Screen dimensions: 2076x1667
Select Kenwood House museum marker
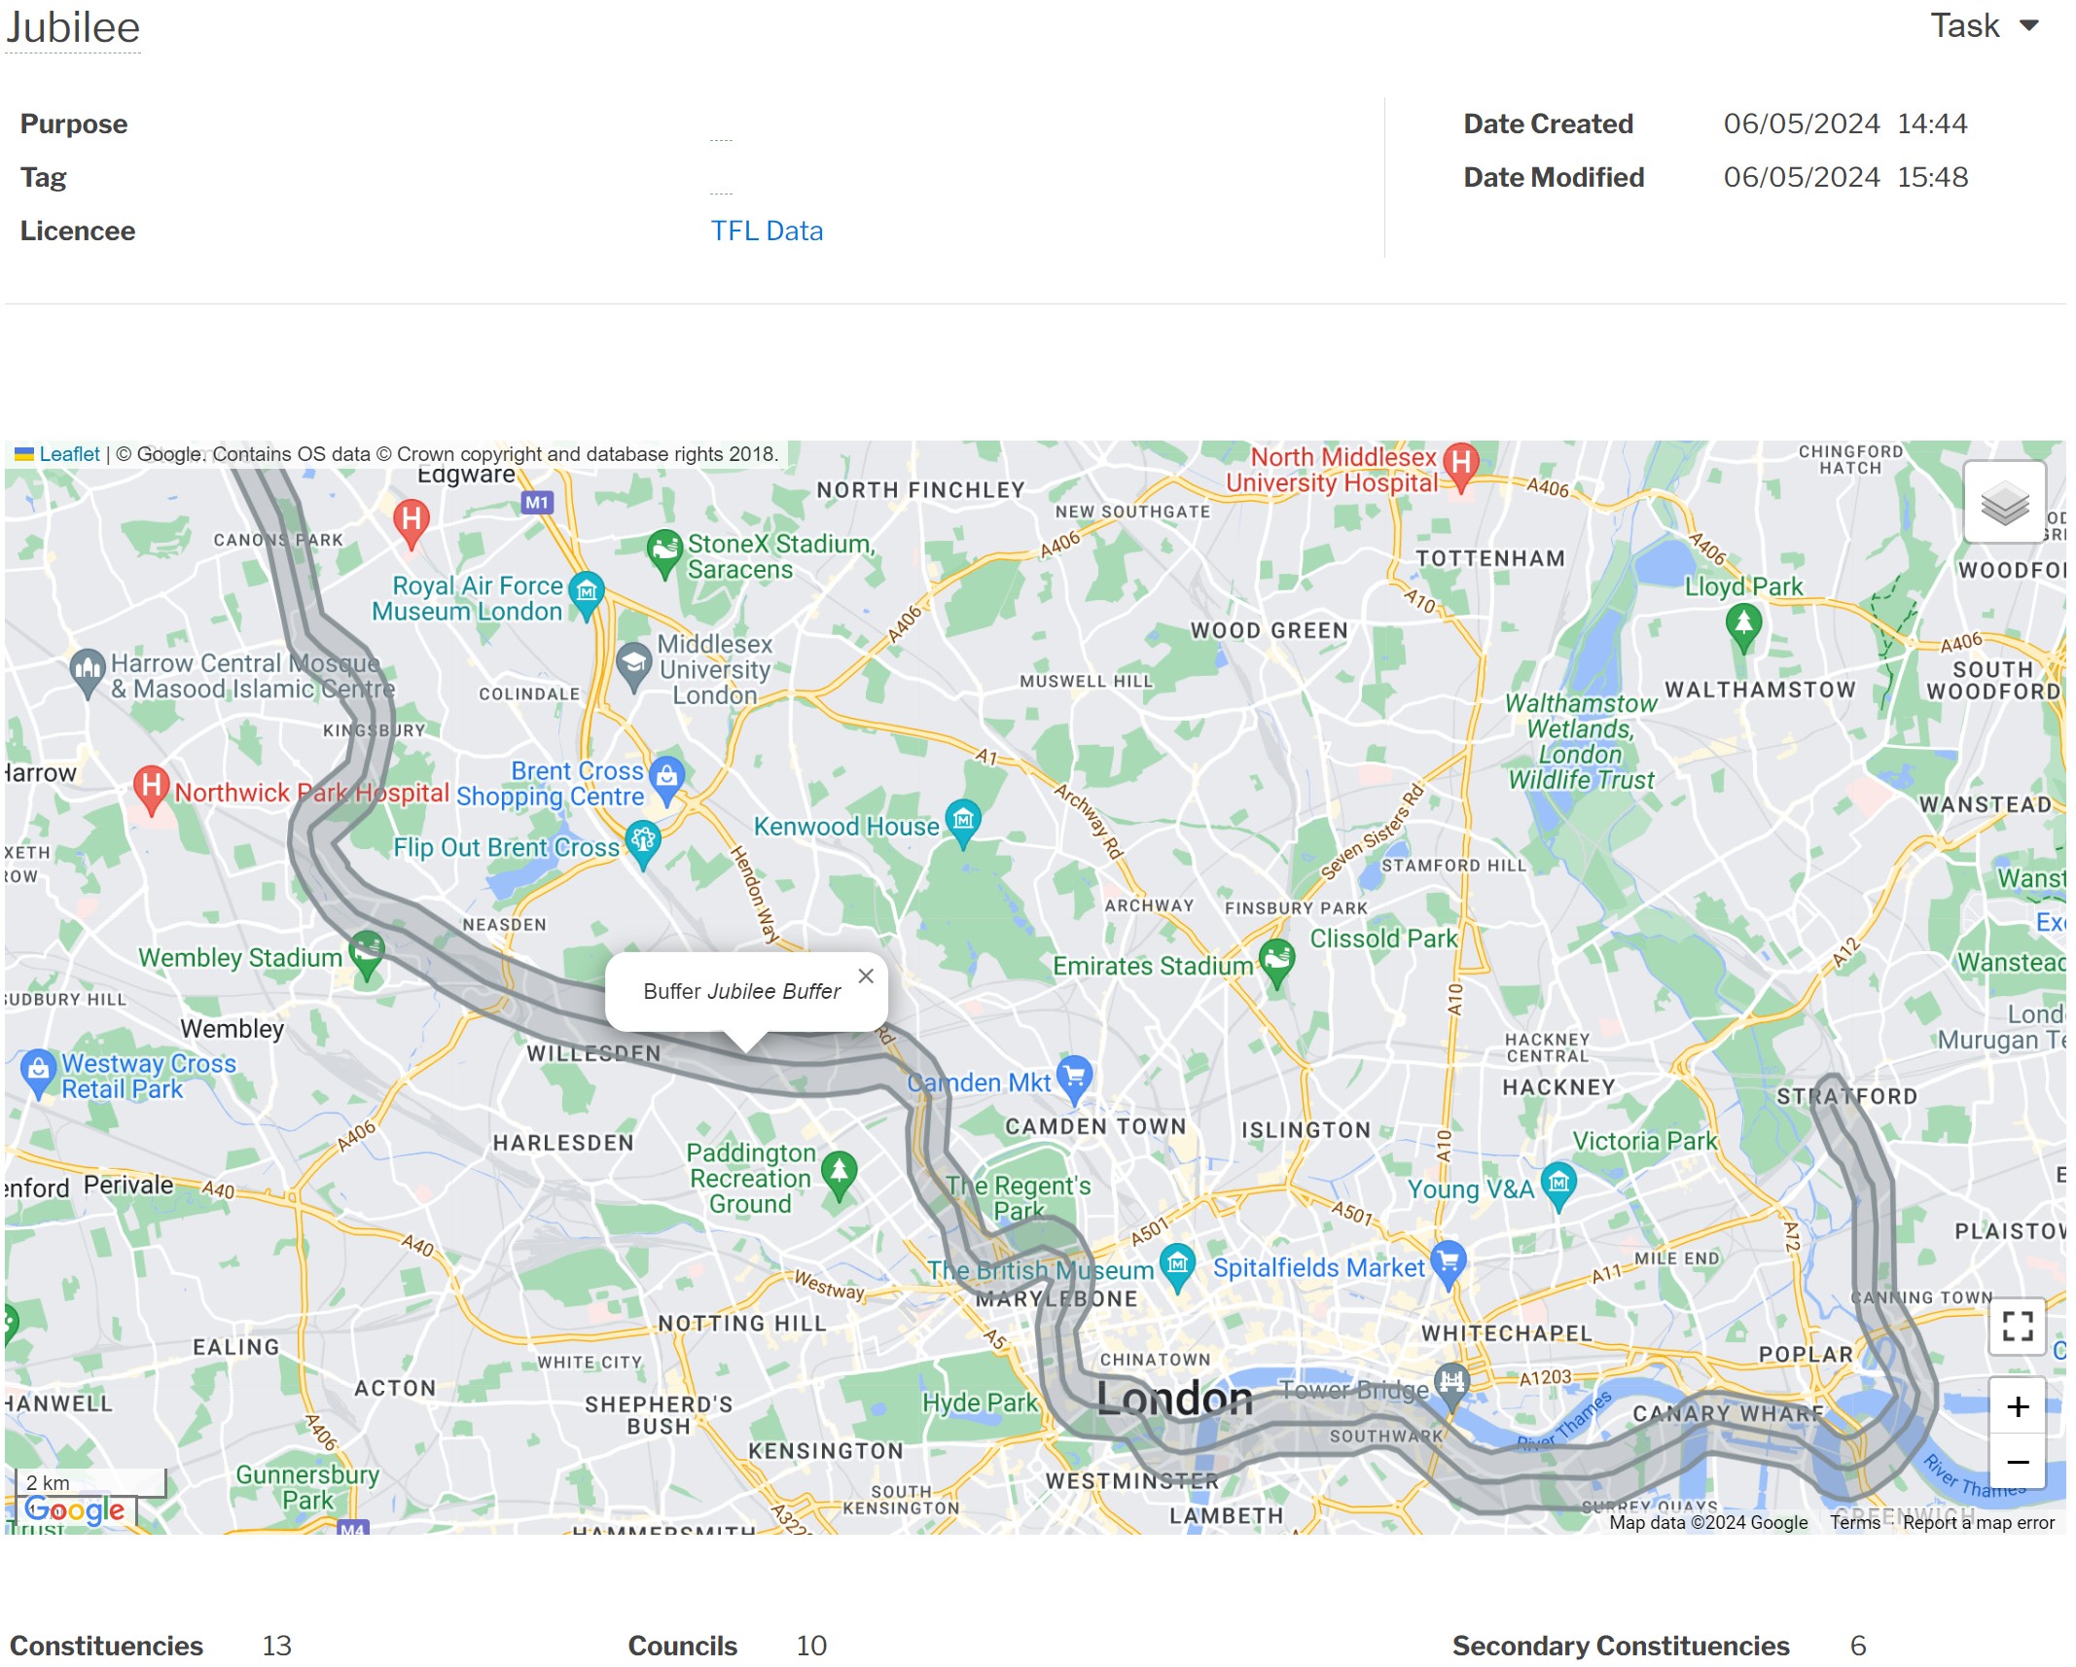(962, 824)
